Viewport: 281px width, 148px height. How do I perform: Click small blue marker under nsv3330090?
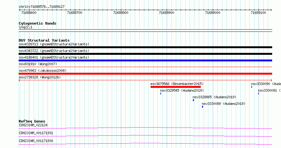click(x=252, y=87)
